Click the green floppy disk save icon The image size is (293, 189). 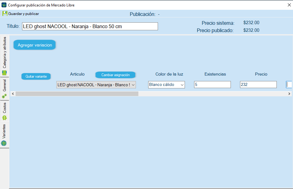tap(5, 14)
